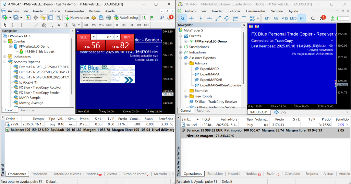Open the Insertar menu in MT4

pos(38,11)
